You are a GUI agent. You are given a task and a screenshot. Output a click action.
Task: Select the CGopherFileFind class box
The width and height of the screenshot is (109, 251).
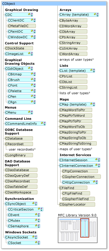tap(78, 199)
